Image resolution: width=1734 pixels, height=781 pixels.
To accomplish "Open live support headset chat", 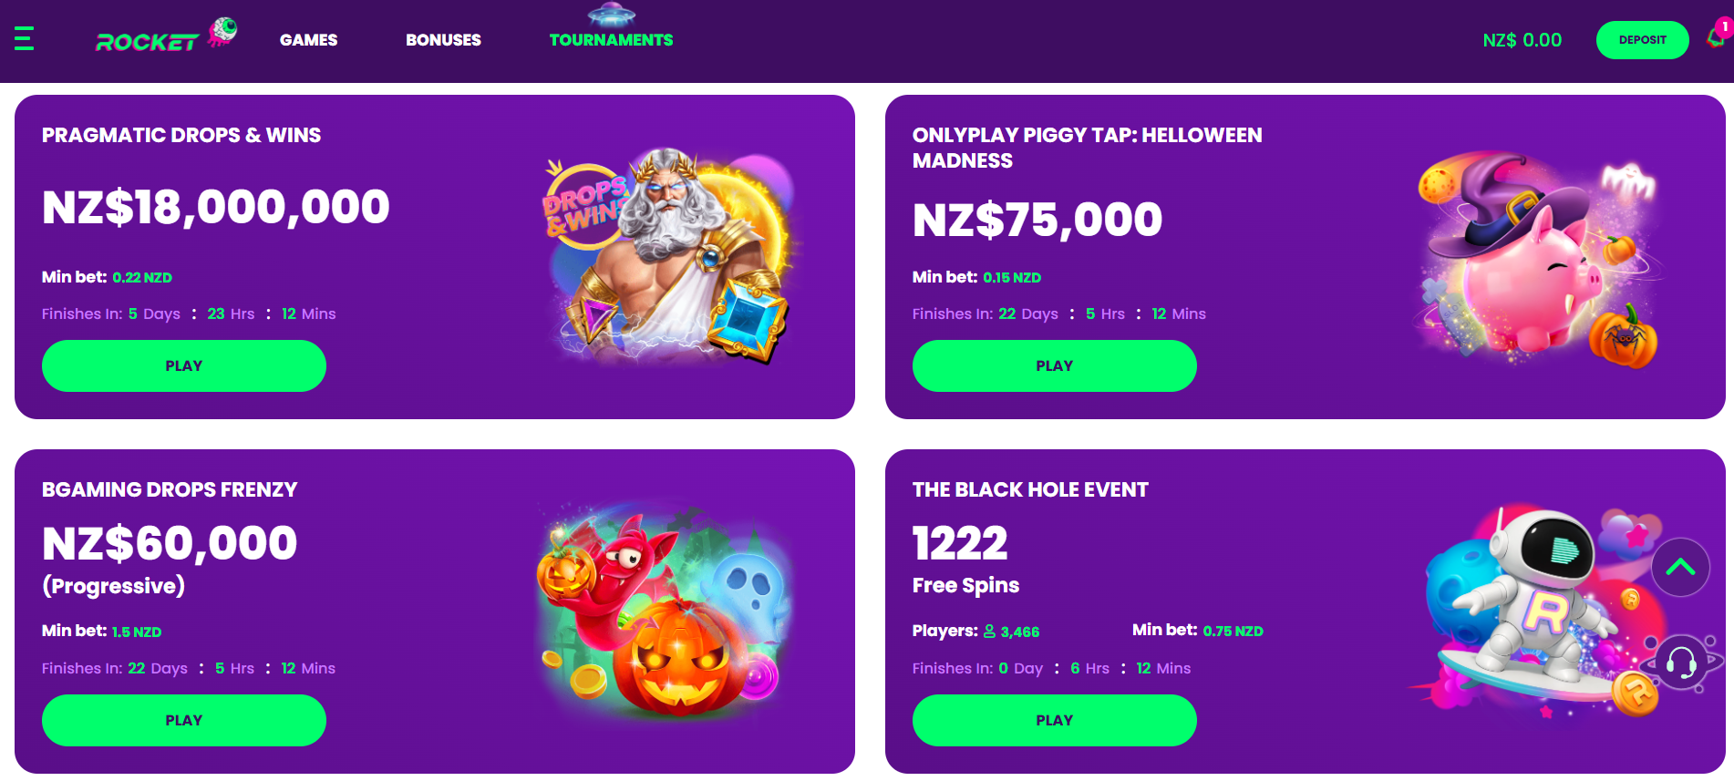I will tap(1681, 663).
